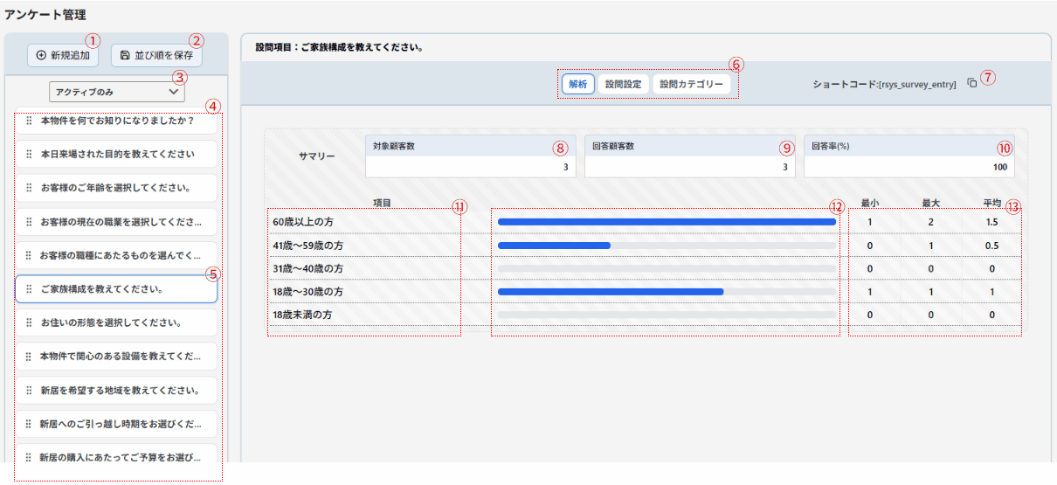Image resolution: width=1057 pixels, height=485 pixels.
Task: Copy the rsys_survey_entry shortcode with the copy icon
Action: (971, 84)
